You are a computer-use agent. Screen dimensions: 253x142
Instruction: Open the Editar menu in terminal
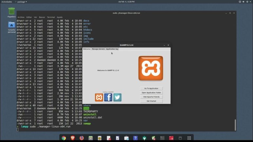pyautogui.click(x=29, y=17)
